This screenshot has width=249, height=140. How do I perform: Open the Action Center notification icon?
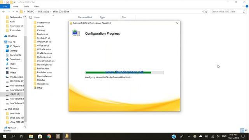[243, 136]
